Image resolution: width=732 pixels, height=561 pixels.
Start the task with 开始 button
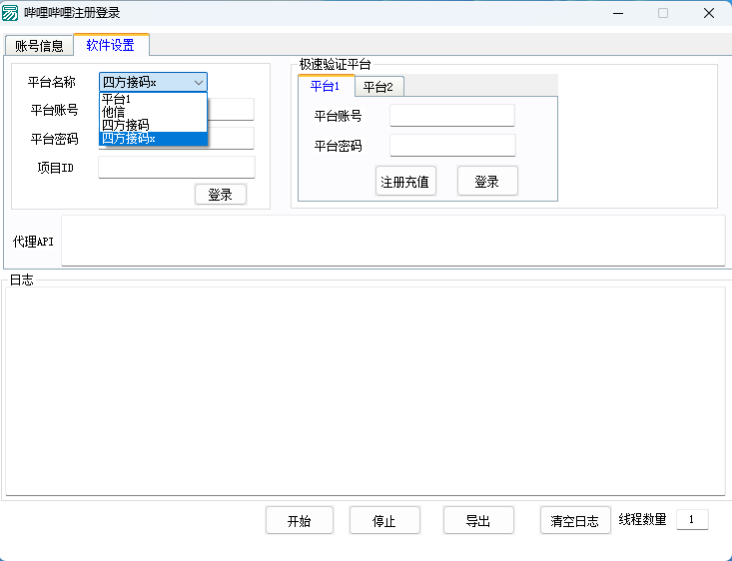pos(299,521)
